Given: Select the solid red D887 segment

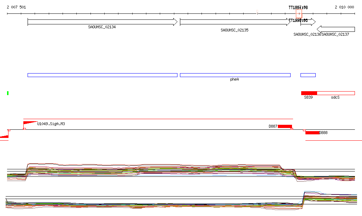Looking at the screenshot, I should pyautogui.click(x=285, y=126).
